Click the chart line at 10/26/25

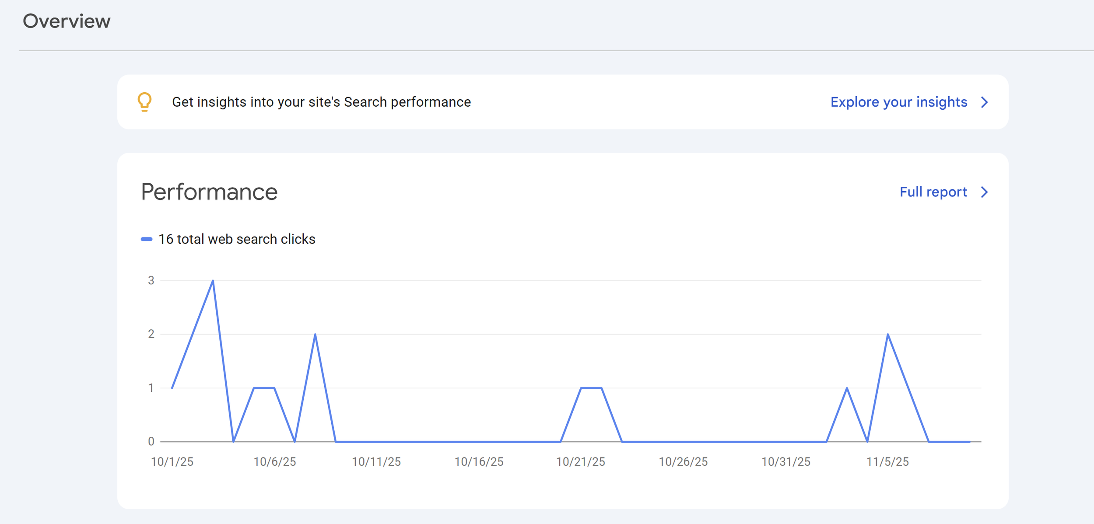(x=683, y=441)
